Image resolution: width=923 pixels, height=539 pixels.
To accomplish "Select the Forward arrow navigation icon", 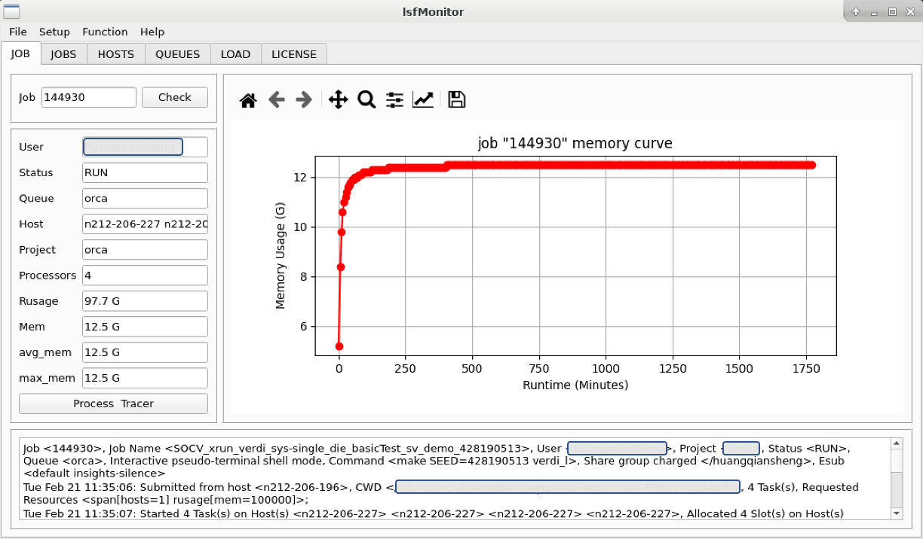I will click(303, 99).
